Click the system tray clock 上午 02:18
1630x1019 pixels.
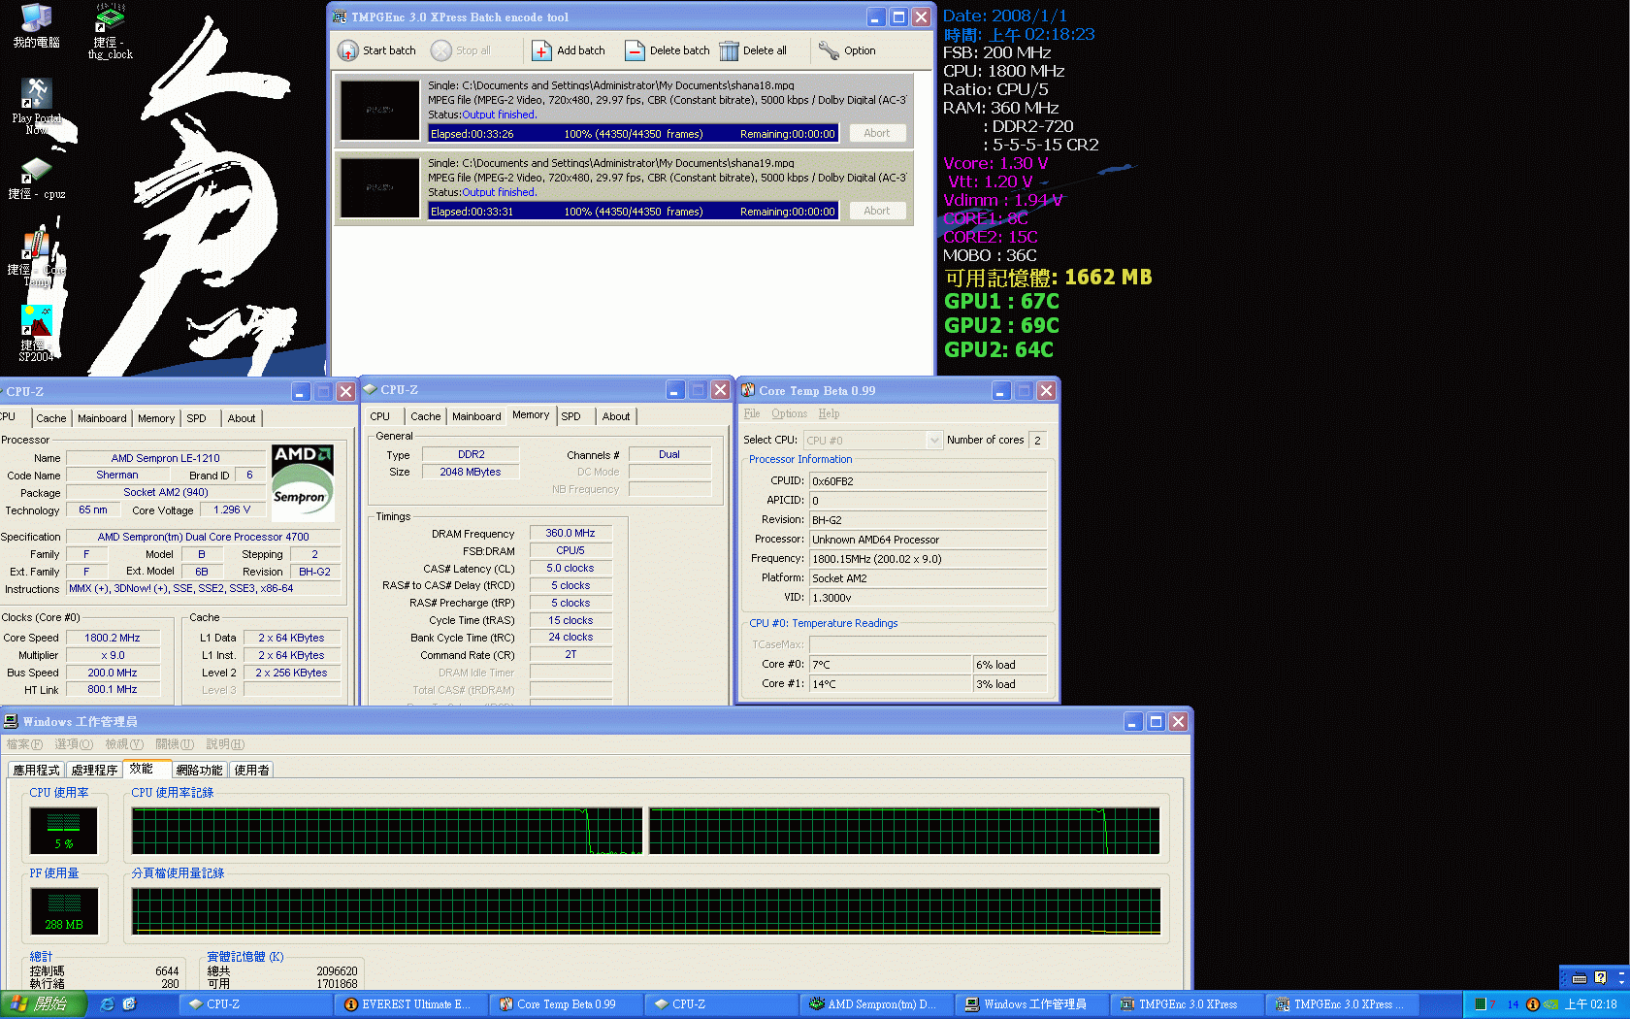coord(1590,1004)
